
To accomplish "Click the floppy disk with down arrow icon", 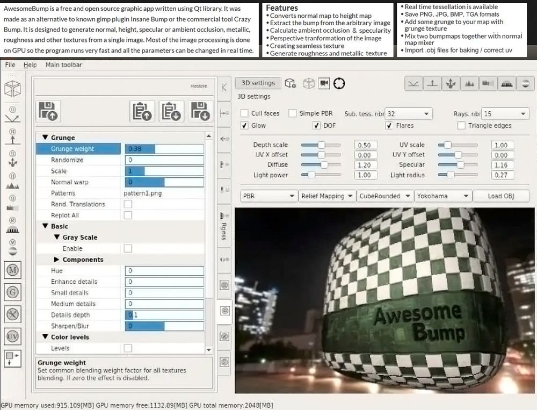I will (200, 111).
